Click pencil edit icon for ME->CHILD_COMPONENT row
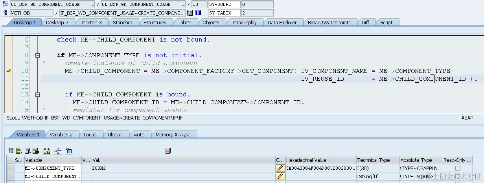Image resolution: width=484 pixels, height=183 pixels. (x=280, y=176)
